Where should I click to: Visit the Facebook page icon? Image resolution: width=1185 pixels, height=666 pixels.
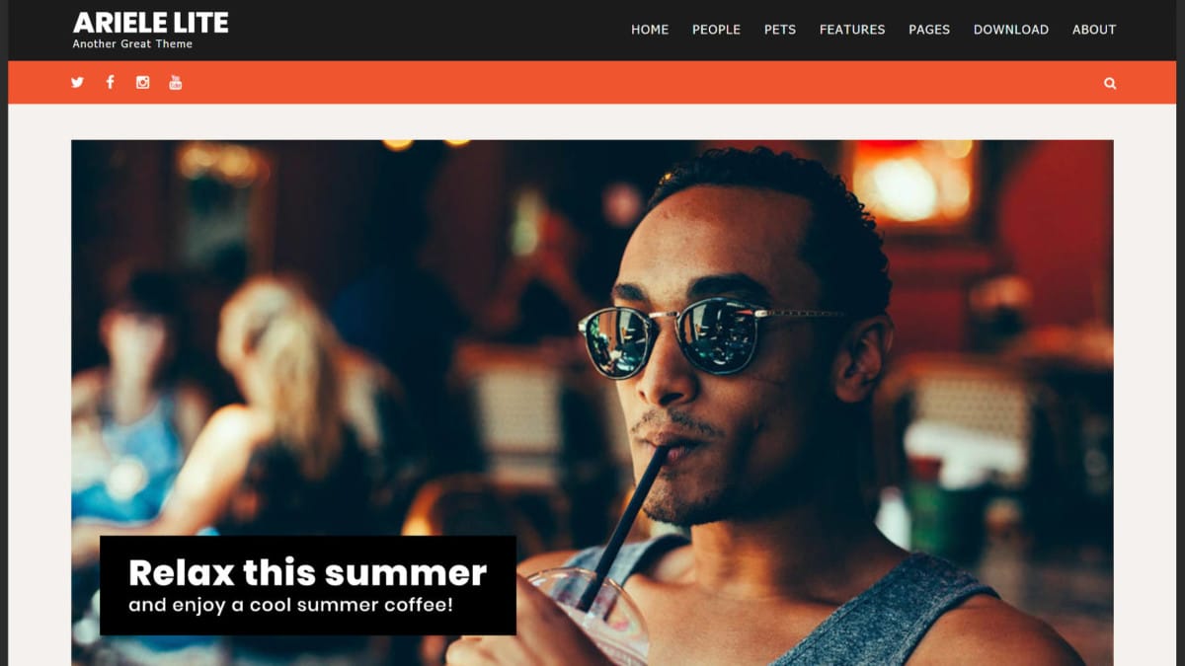pos(110,83)
